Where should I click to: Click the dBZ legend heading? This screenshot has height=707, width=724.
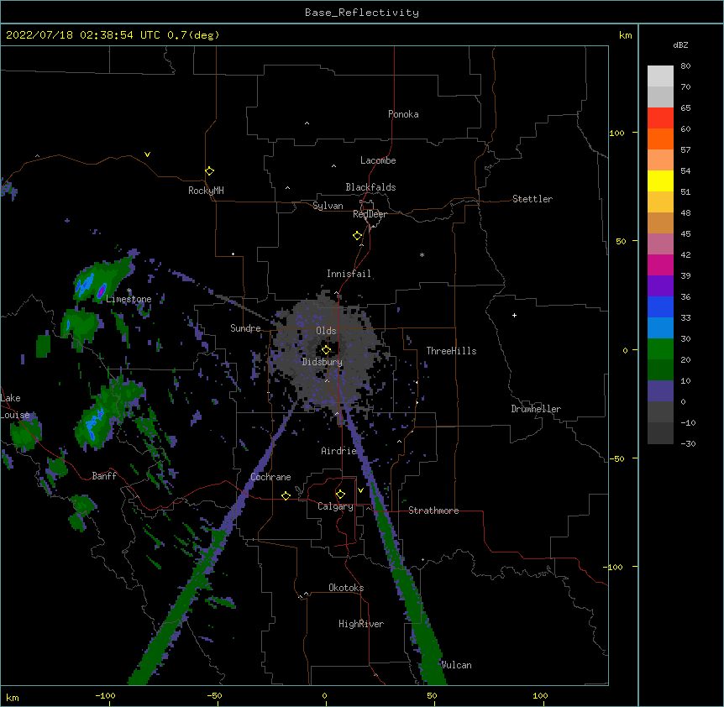680,45
